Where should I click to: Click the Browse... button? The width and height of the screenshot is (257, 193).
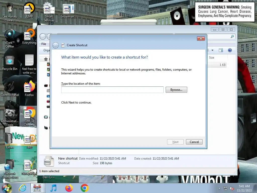coord(176,90)
